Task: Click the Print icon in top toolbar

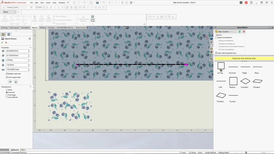Action: click(x=97, y=3)
